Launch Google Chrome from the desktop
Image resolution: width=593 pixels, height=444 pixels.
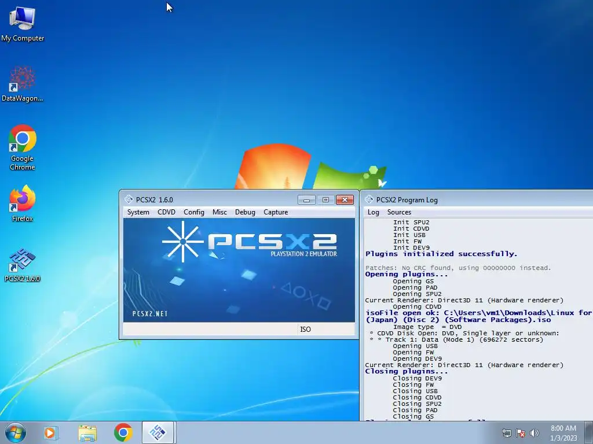point(23,147)
